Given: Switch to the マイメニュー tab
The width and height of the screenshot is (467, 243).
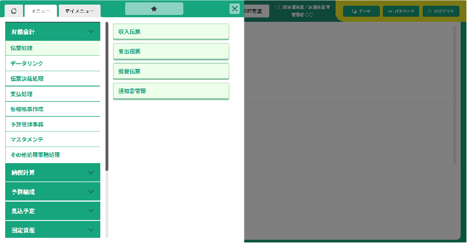Looking at the screenshot, I should pyautogui.click(x=80, y=11).
